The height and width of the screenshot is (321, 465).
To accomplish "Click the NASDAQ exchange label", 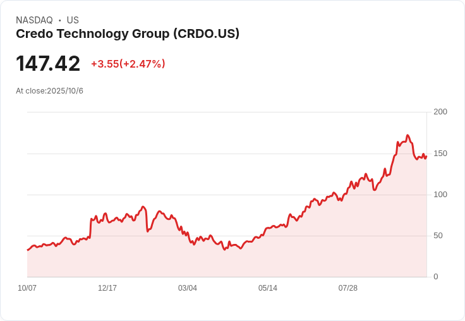I will tap(34, 20).
